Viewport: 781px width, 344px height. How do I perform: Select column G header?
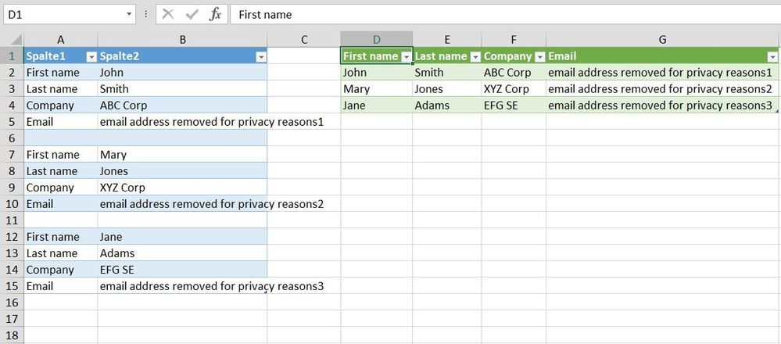tap(662, 39)
